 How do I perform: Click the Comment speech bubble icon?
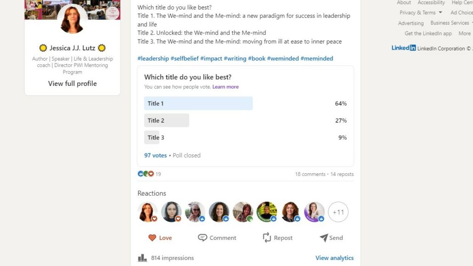click(x=203, y=238)
